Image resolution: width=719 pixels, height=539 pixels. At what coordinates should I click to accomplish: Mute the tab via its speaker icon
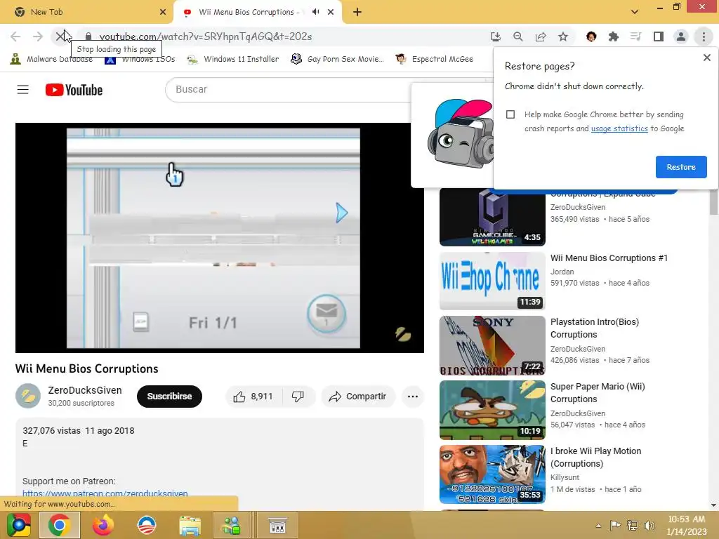click(x=315, y=12)
